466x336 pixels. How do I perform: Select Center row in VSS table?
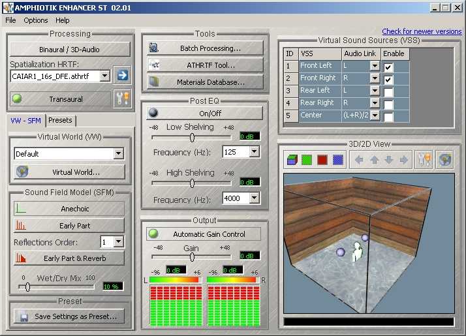[346, 115]
